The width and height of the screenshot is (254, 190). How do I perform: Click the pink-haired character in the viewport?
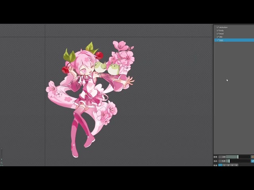pos(90,99)
